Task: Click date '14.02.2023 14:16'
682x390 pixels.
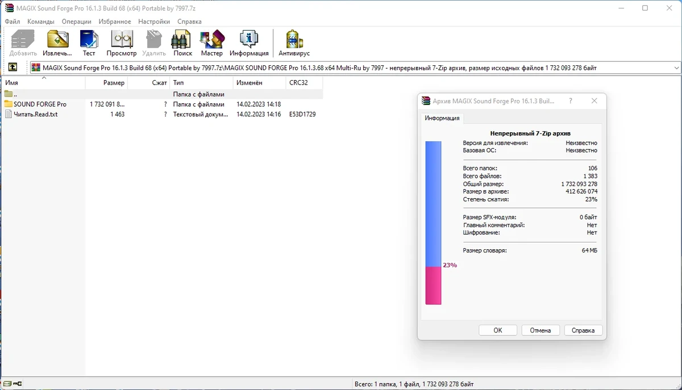Action: (259, 114)
